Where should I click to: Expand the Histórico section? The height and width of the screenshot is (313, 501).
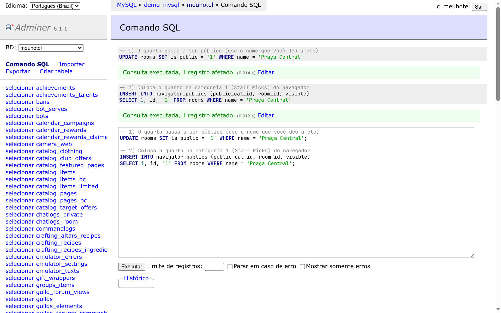click(x=136, y=278)
